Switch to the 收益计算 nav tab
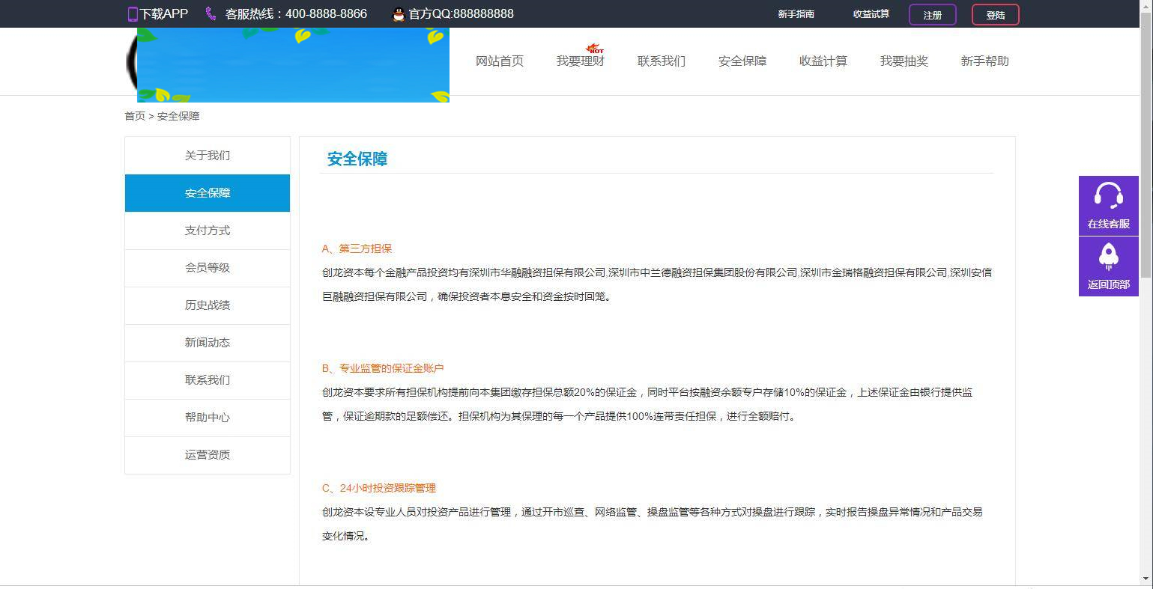Screen dimensions: 1153x589 823,61
